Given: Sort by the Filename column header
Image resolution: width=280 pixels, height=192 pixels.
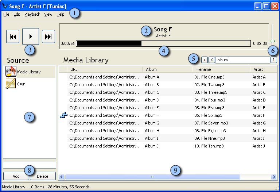Looking at the screenshot, I should click(221, 69).
